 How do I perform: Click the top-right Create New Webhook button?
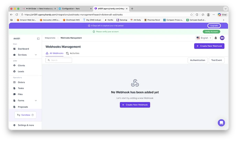pos(209,46)
